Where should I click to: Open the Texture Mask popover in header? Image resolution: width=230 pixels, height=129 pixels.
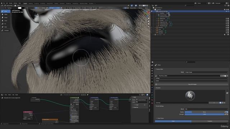(x=78, y=8)
